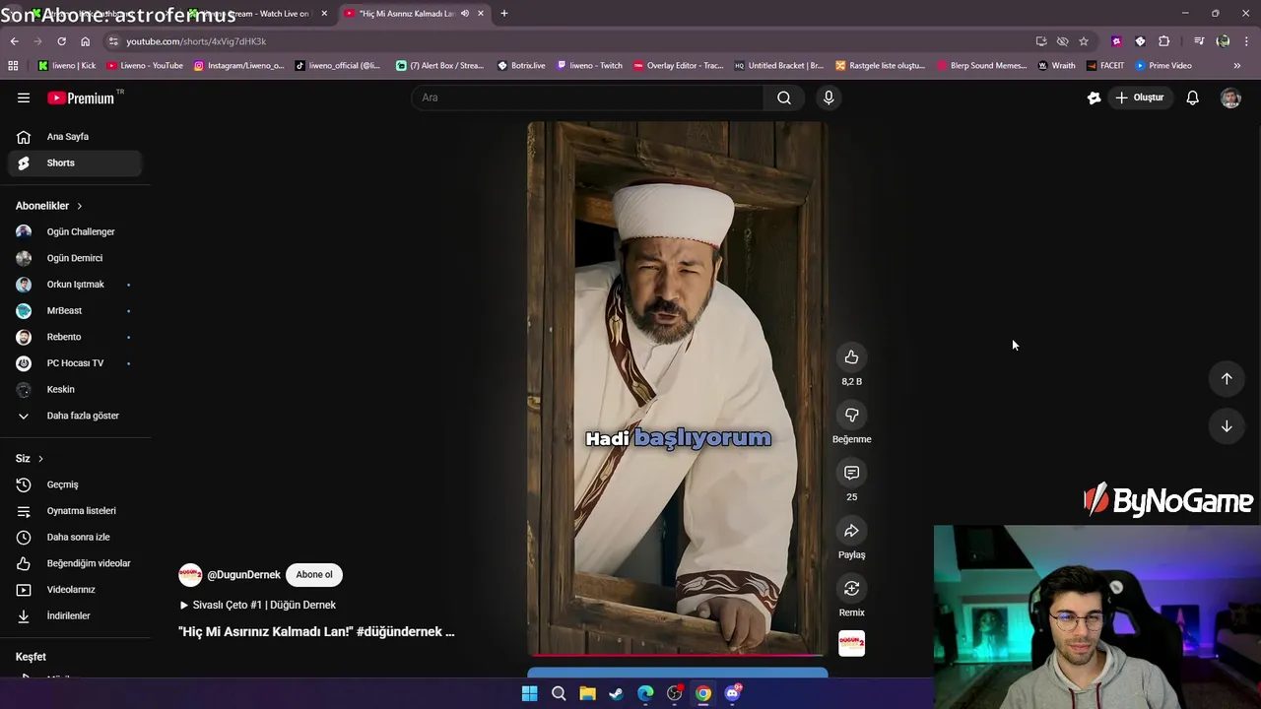This screenshot has height=709, width=1261.
Task: Open OBS from the taskbar
Action: [674, 693]
